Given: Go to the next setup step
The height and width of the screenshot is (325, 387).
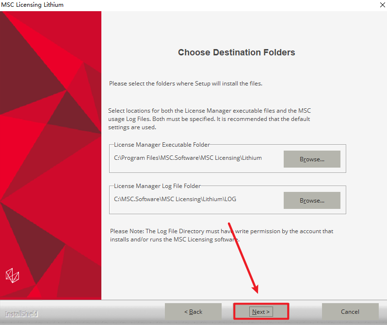Looking at the screenshot, I should point(261,311).
